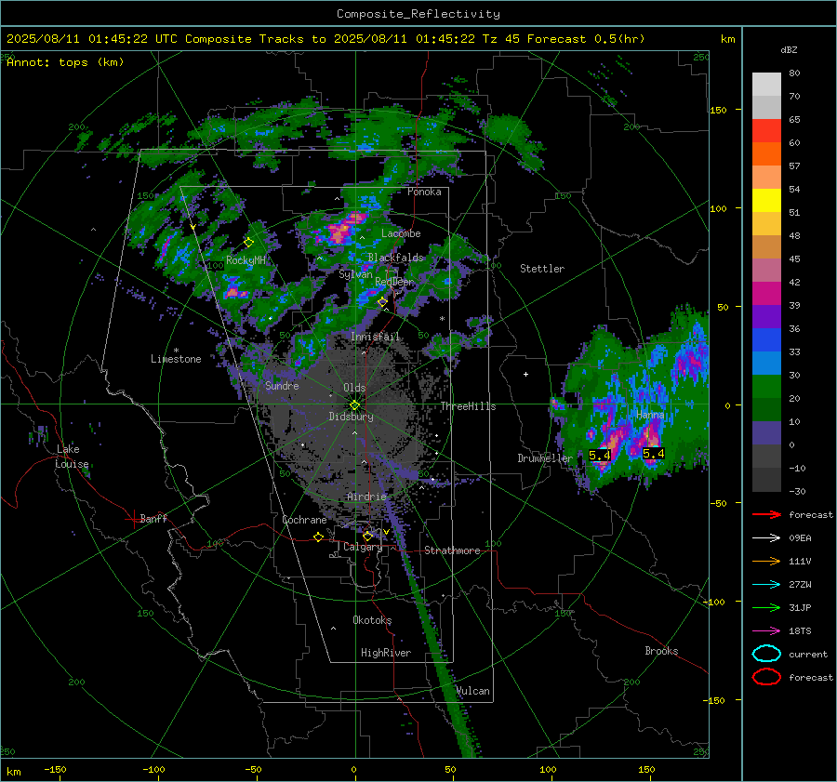837x782 pixels.
Task: Click the magenta 42 dBZ legend swatch
Action: pyautogui.click(x=766, y=293)
